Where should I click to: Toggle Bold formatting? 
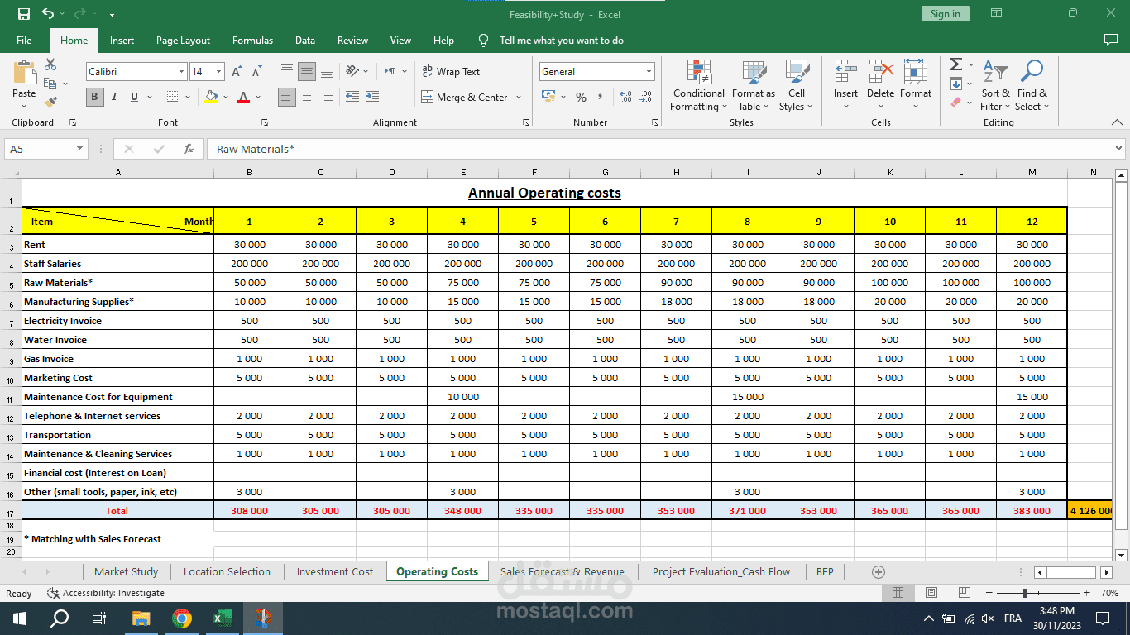click(94, 97)
